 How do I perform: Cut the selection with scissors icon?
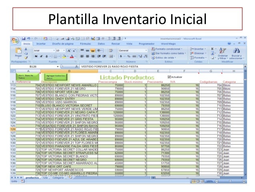click(x=26, y=49)
